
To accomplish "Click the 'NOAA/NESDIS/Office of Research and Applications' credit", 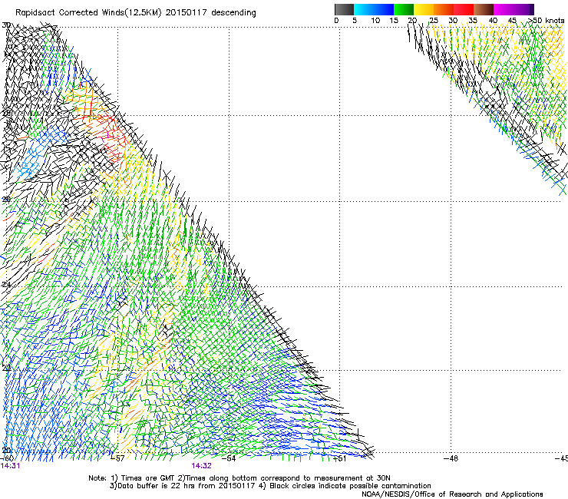I will tap(452, 494).
